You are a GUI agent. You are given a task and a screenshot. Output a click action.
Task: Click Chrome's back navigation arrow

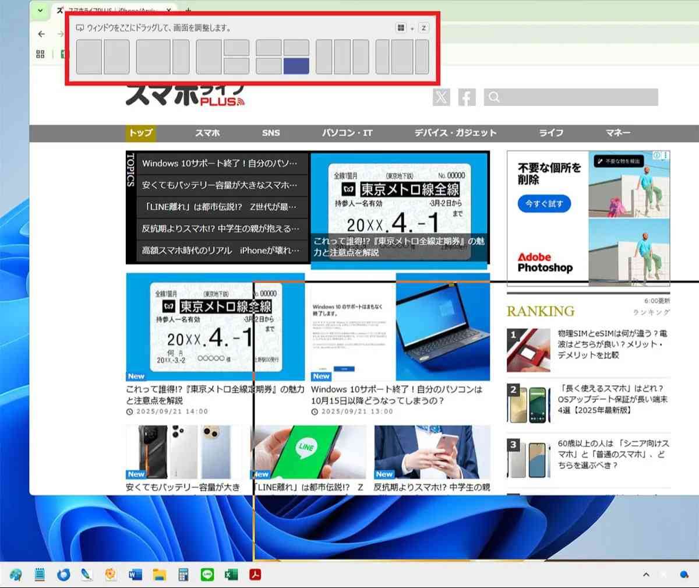[41, 34]
